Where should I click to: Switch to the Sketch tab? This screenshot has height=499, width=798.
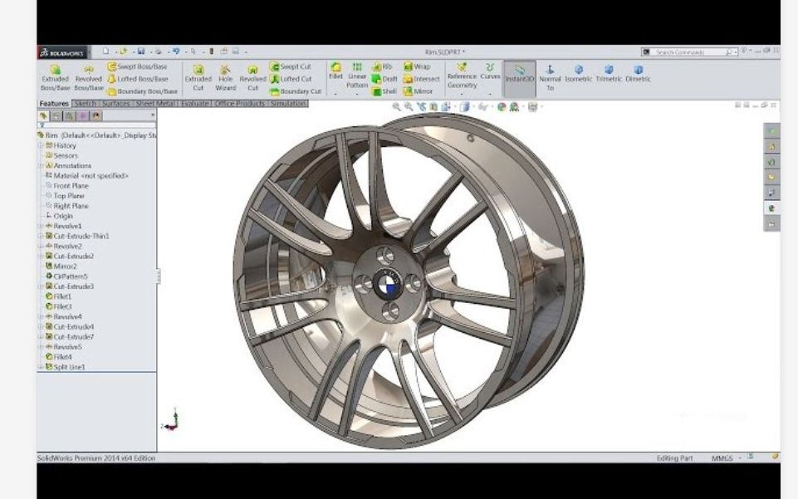coord(86,104)
